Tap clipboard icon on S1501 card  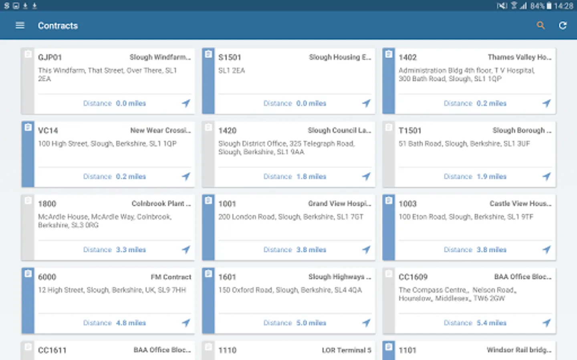(x=208, y=54)
